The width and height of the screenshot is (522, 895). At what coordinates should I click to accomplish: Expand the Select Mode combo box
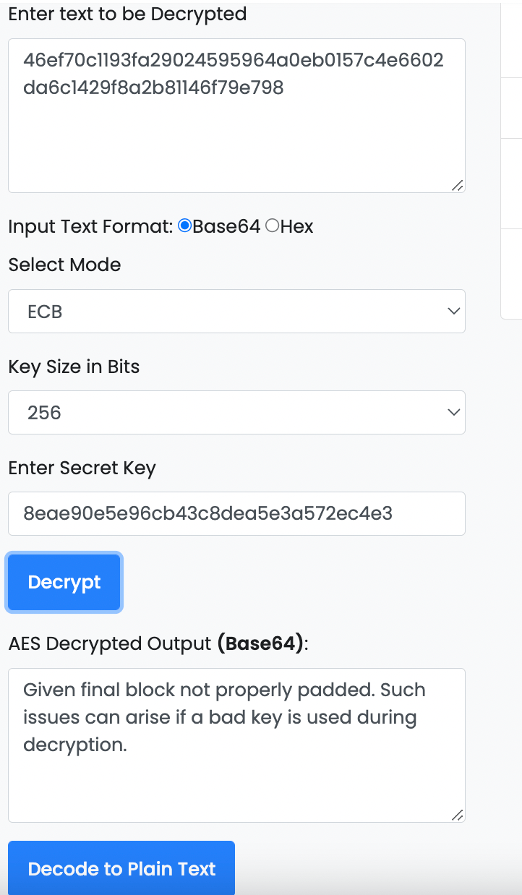click(236, 311)
